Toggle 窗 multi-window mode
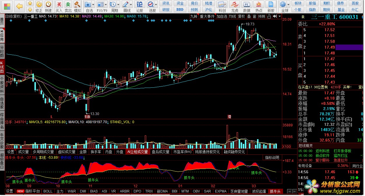Image resolution: width=365 pixels, height=196 pixels. [254, 16]
